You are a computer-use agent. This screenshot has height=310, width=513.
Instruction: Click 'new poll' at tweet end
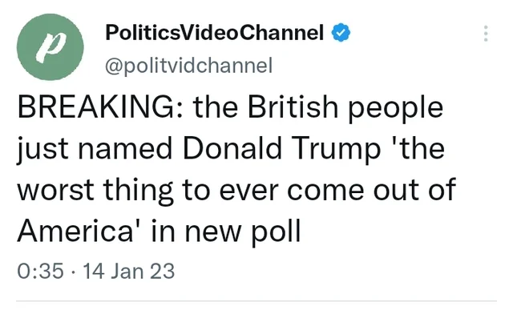[242, 231]
